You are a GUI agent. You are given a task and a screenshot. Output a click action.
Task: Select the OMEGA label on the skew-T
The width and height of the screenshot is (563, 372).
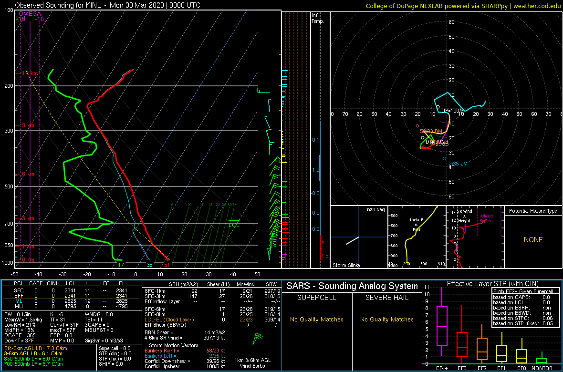point(30,14)
